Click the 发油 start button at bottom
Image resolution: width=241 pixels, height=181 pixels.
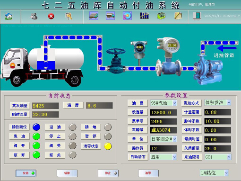pos(26,173)
